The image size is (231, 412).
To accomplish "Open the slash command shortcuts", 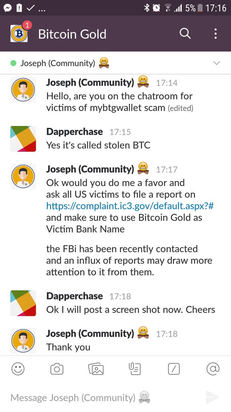I will pos(173,369).
